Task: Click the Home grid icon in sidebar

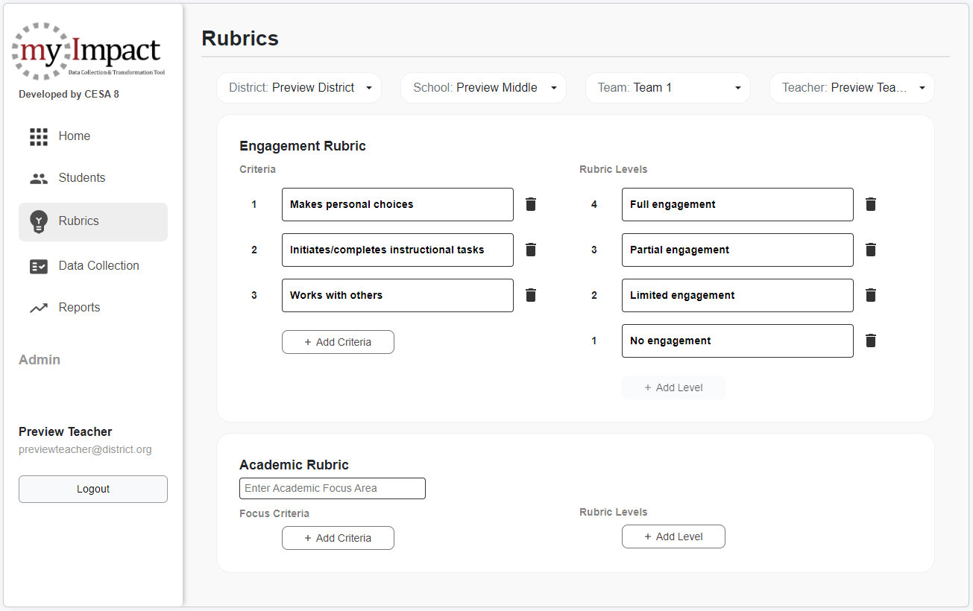Action: pos(39,136)
